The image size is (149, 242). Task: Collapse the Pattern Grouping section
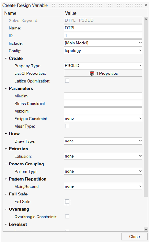6,164
